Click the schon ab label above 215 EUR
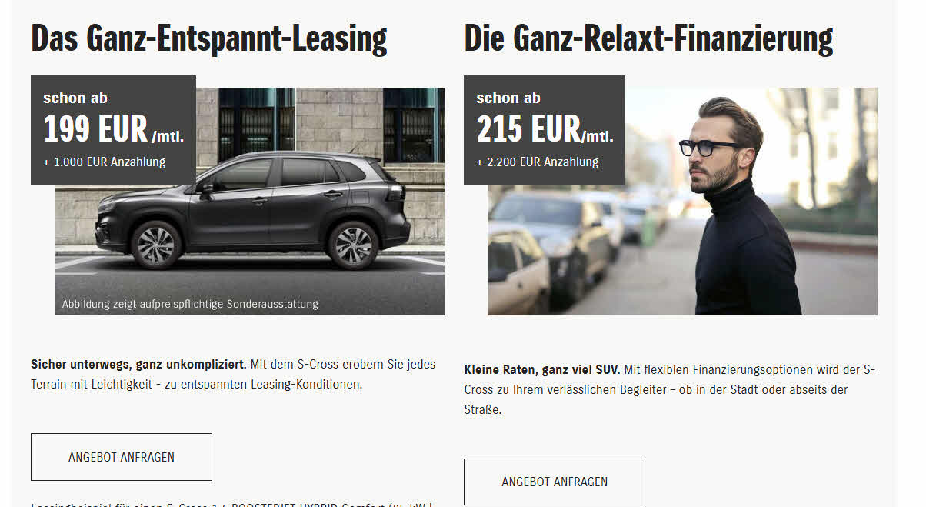 click(508, 98)
